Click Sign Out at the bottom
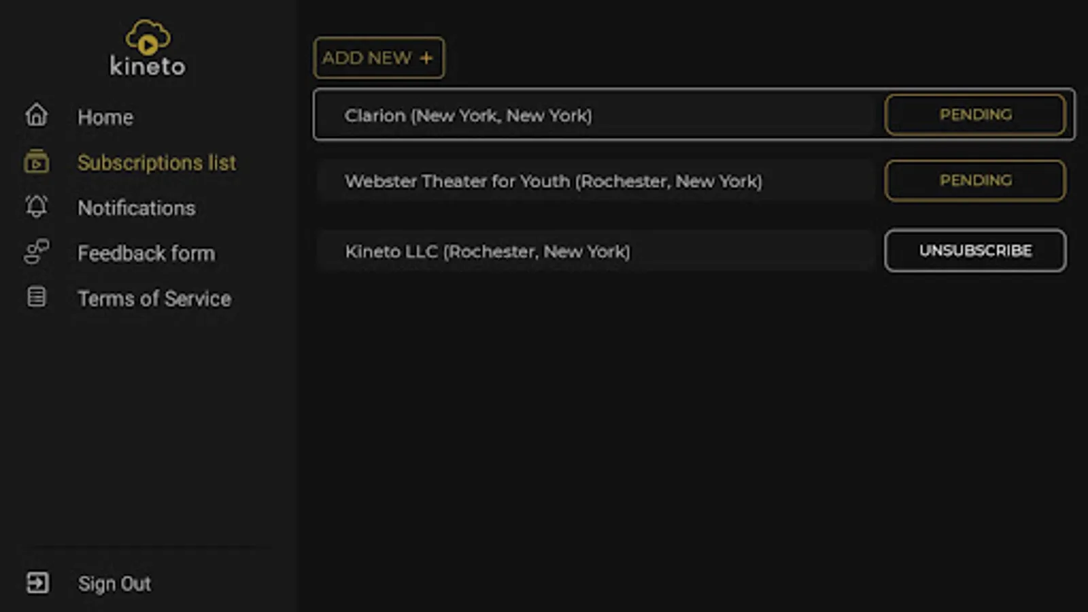 point(114,583)
